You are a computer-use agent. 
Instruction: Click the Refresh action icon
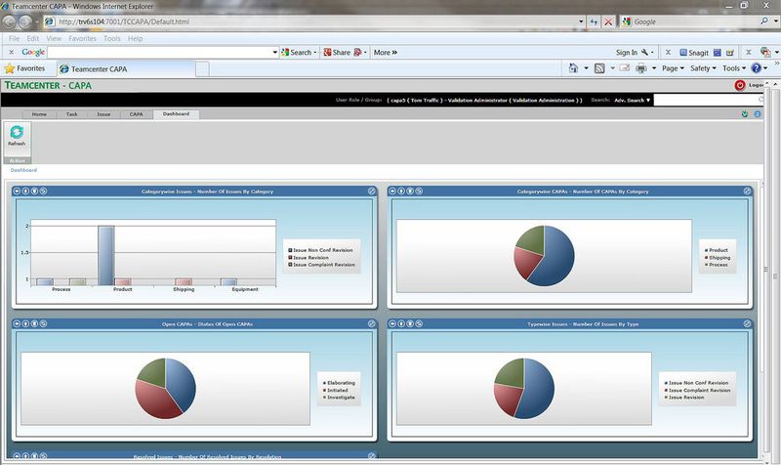tap(17, 132)
